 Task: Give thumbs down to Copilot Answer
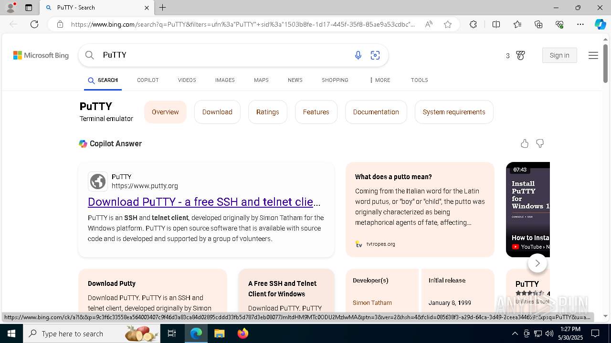click(540, 143)
